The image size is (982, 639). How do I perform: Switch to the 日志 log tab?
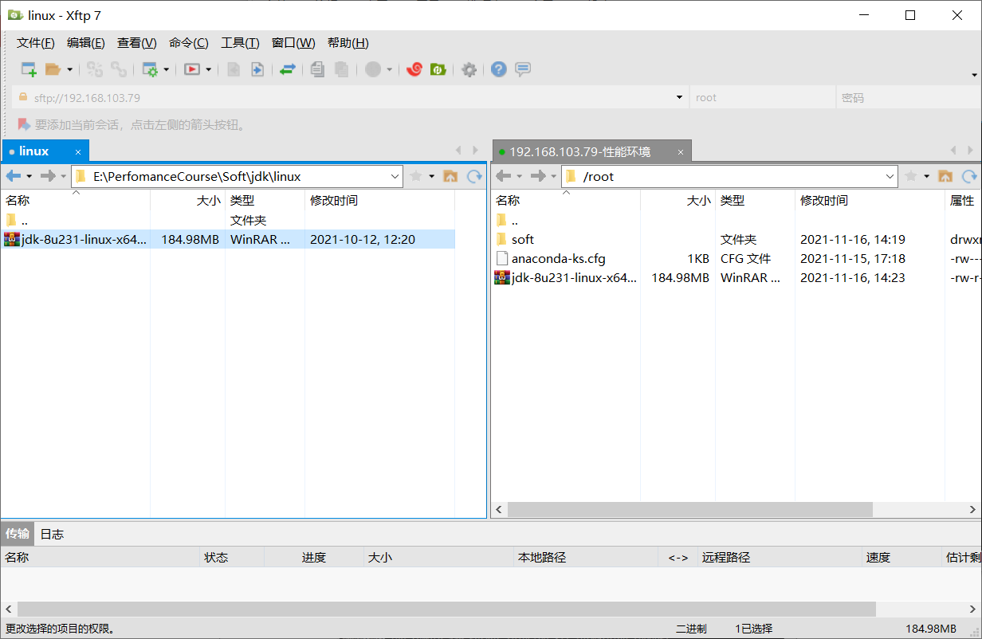tap(52, 534)
